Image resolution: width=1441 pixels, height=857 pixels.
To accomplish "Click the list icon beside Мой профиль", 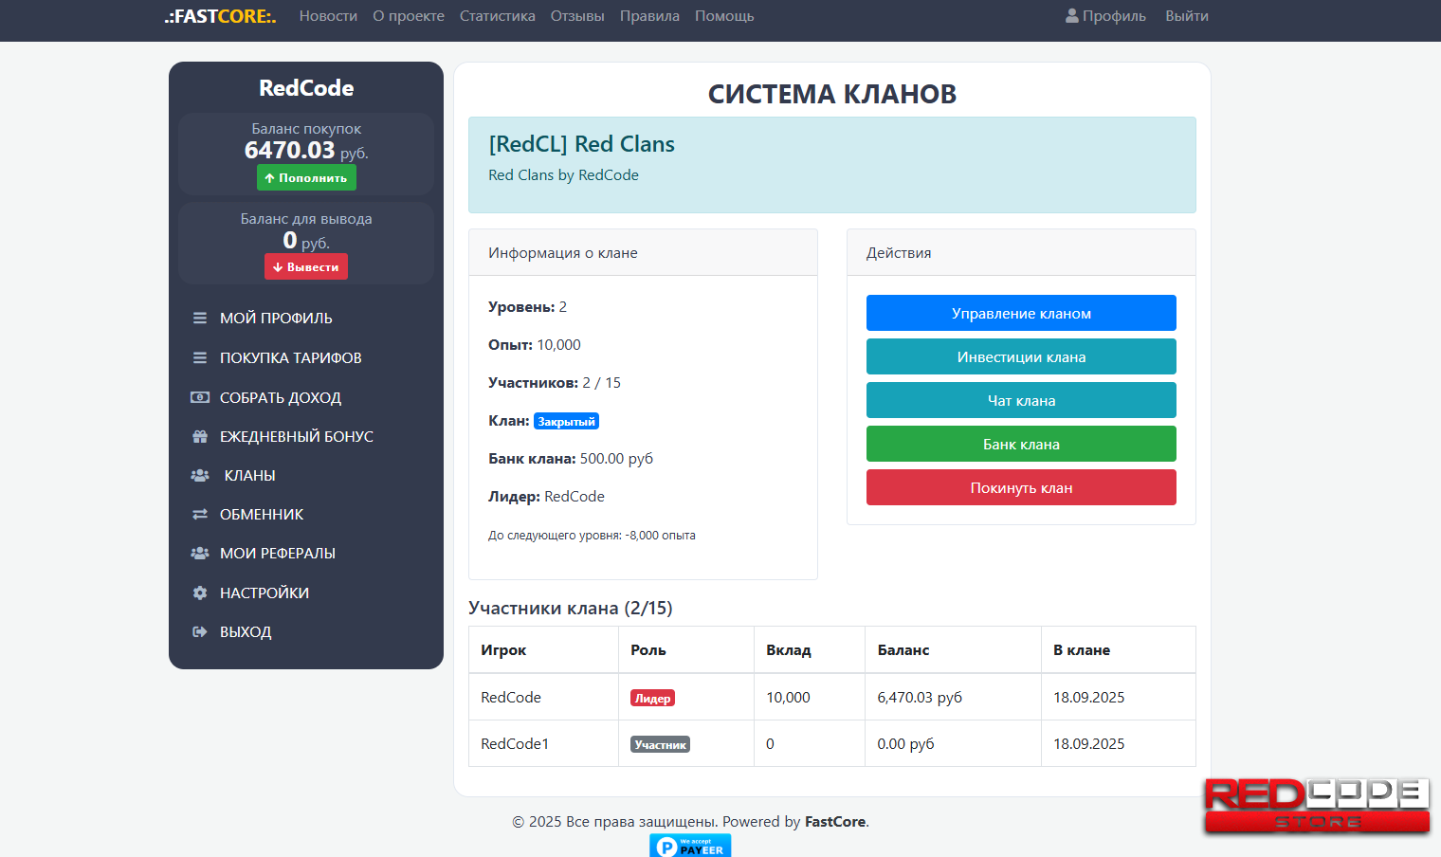I will pyautogui.click(x=200, y=319).
